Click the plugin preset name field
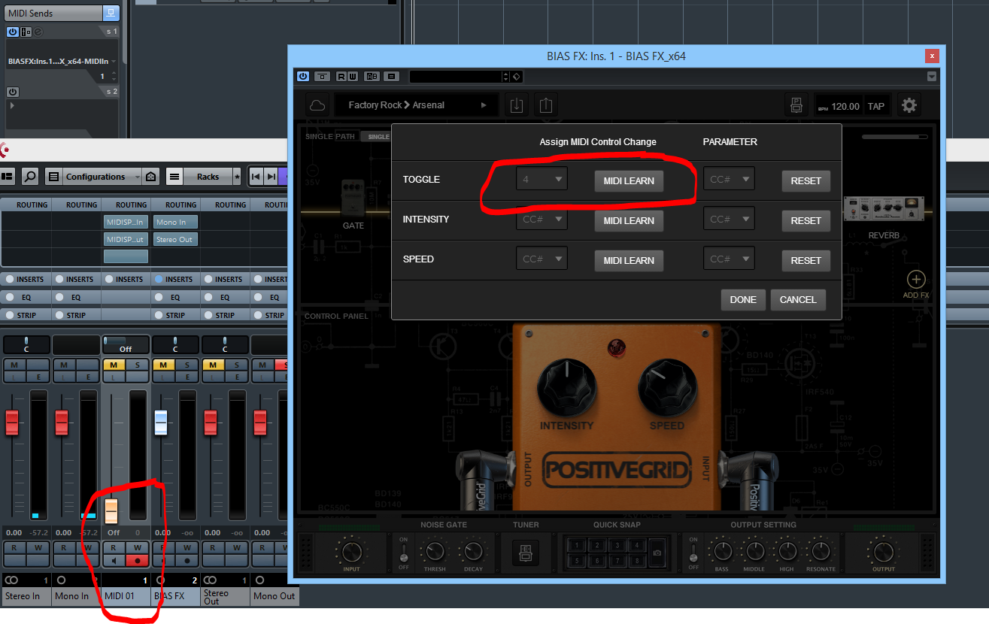This screenshot has width=989, height=624. point(456,77)
